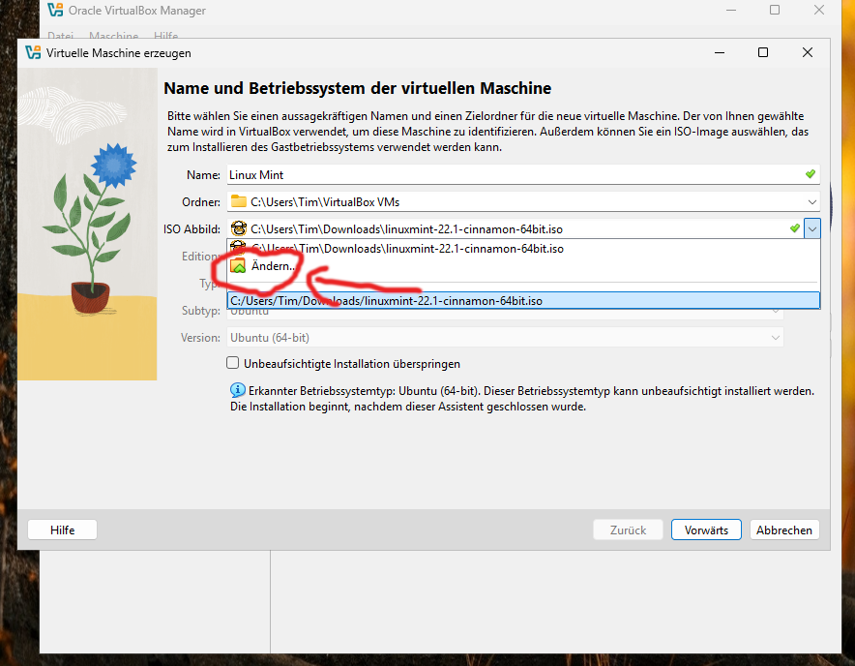The width and height of the screenshot is (855, 666).
Task: Pick the backslash linuxmint ISO entry in the open list
Action: pos(523,249)
